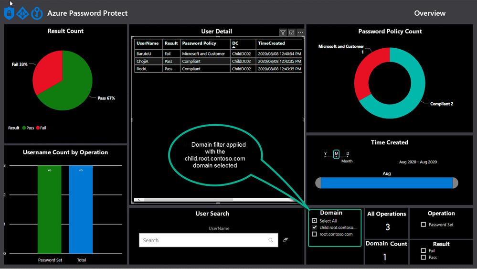This screenshot has width=477, height=269.
Task: Click the magnifier icon in Search box
Action: 270,240
